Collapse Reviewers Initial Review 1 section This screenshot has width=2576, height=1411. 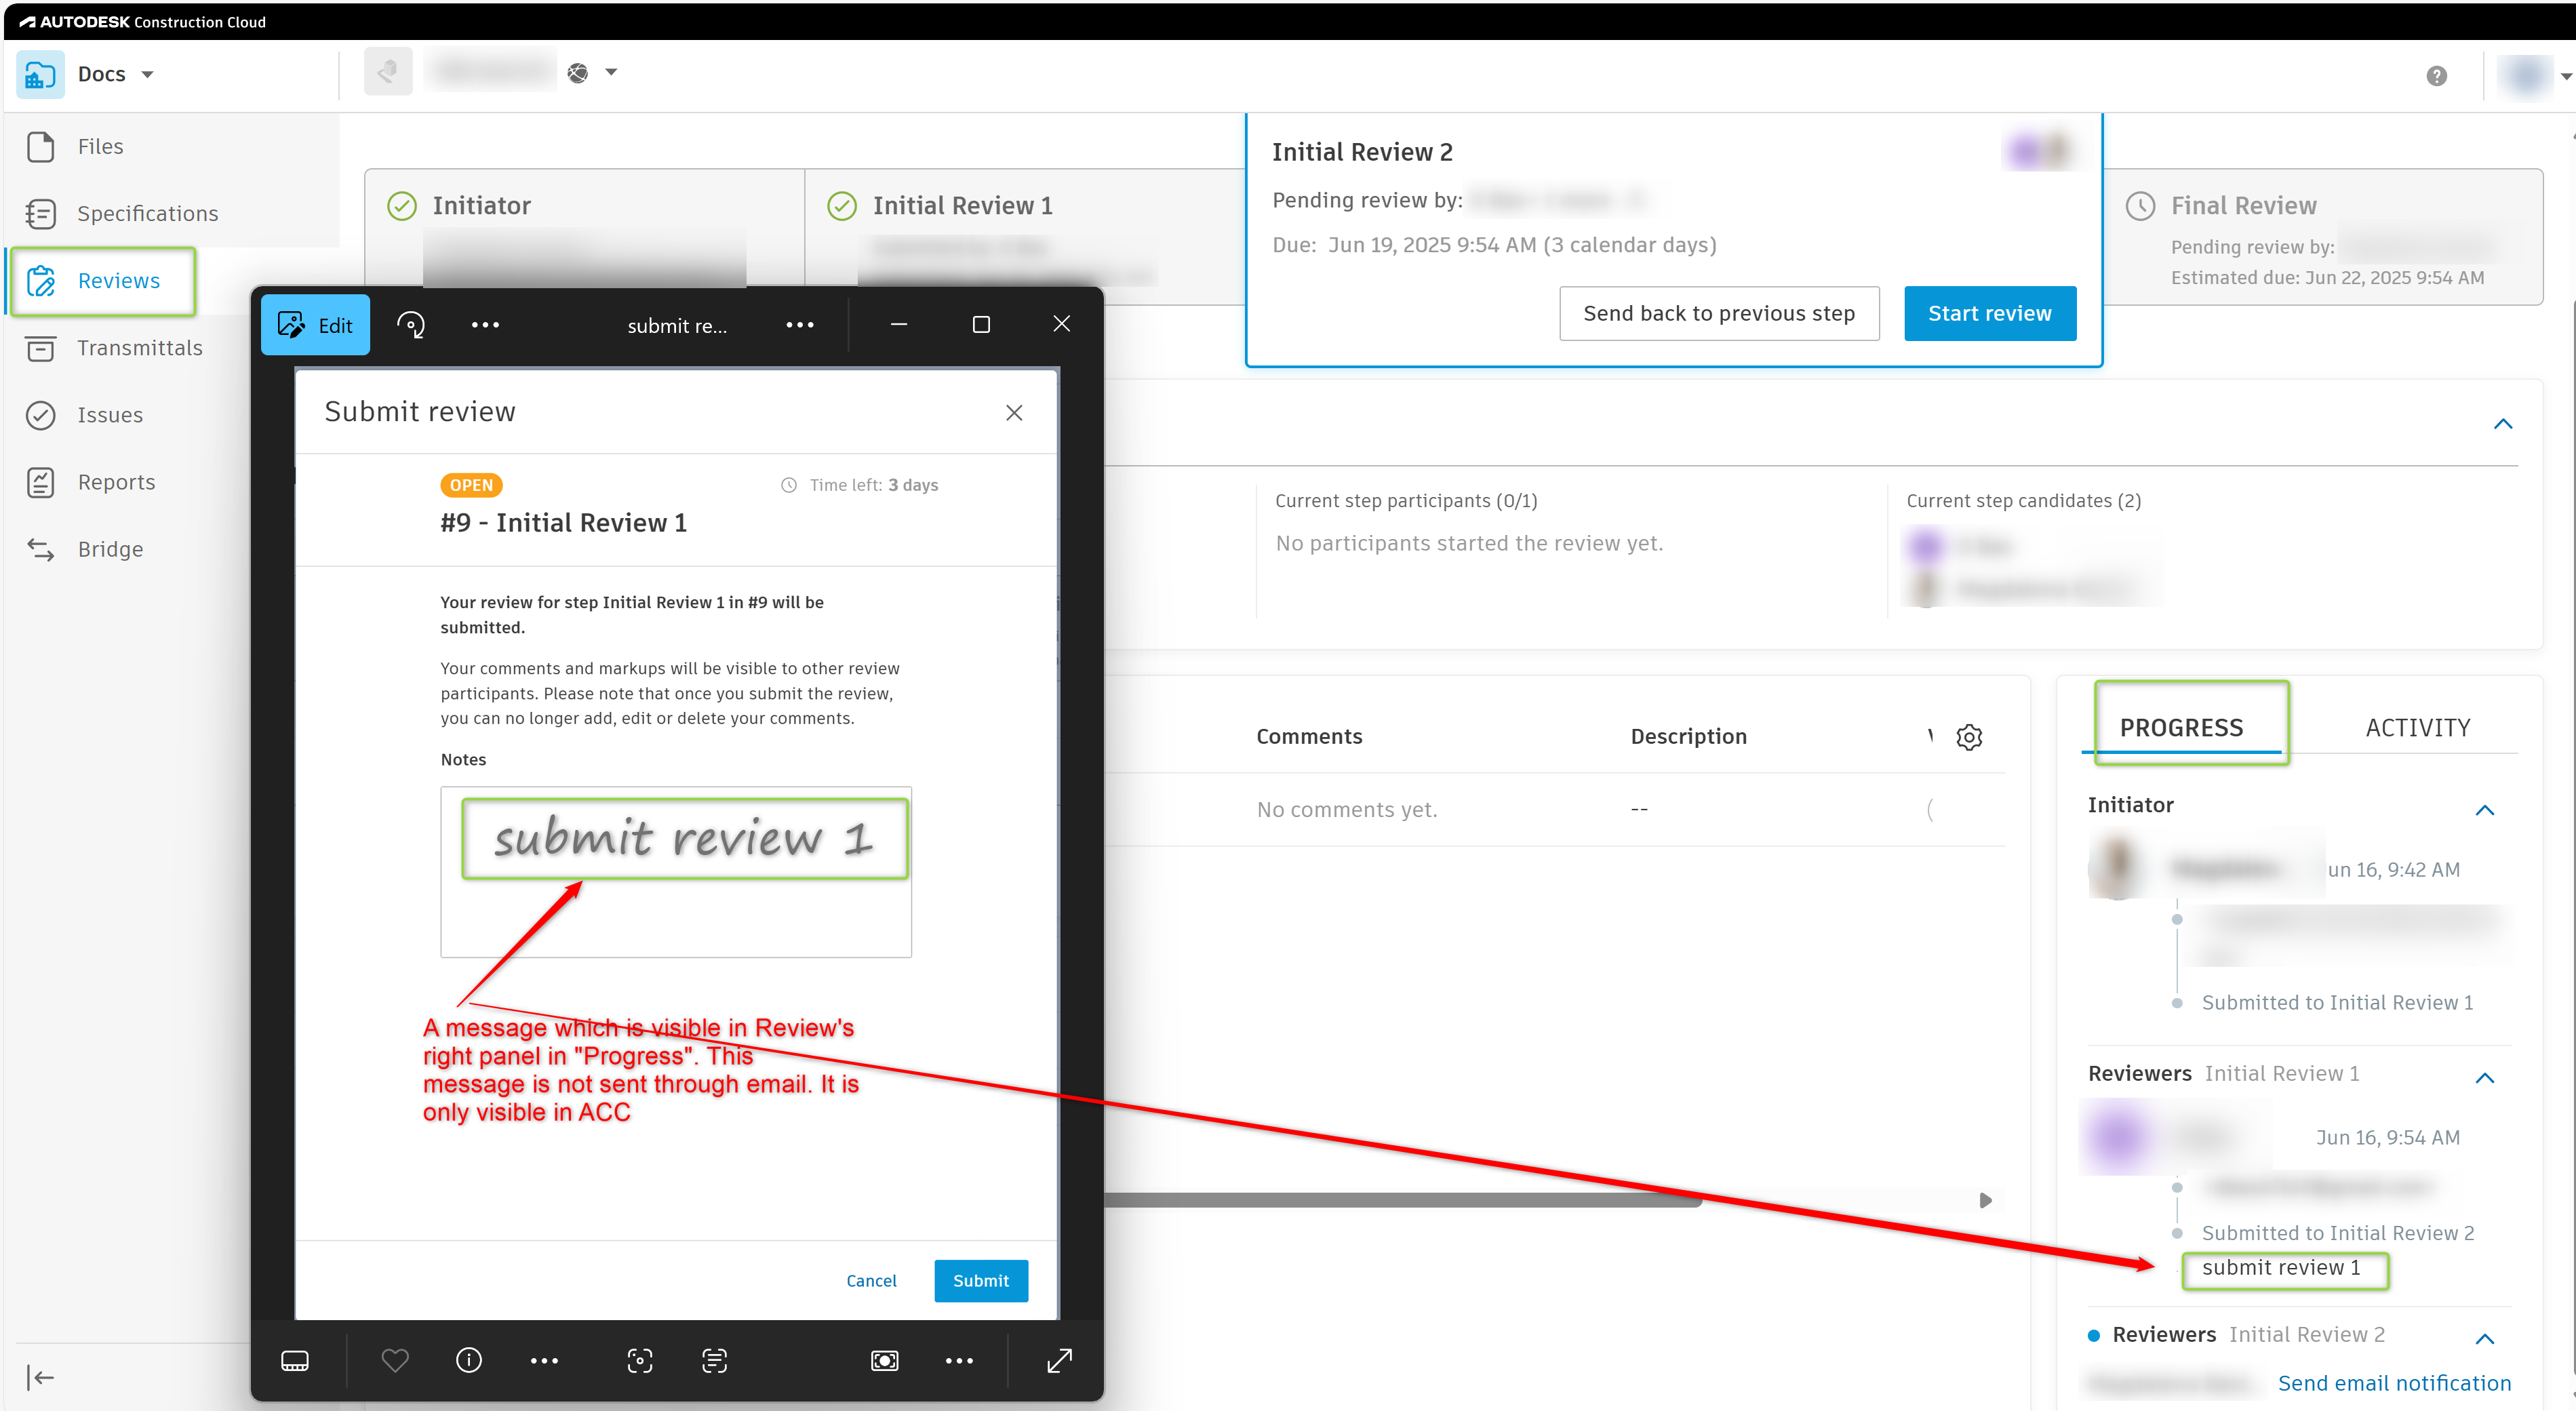tap(2484, 1078)
